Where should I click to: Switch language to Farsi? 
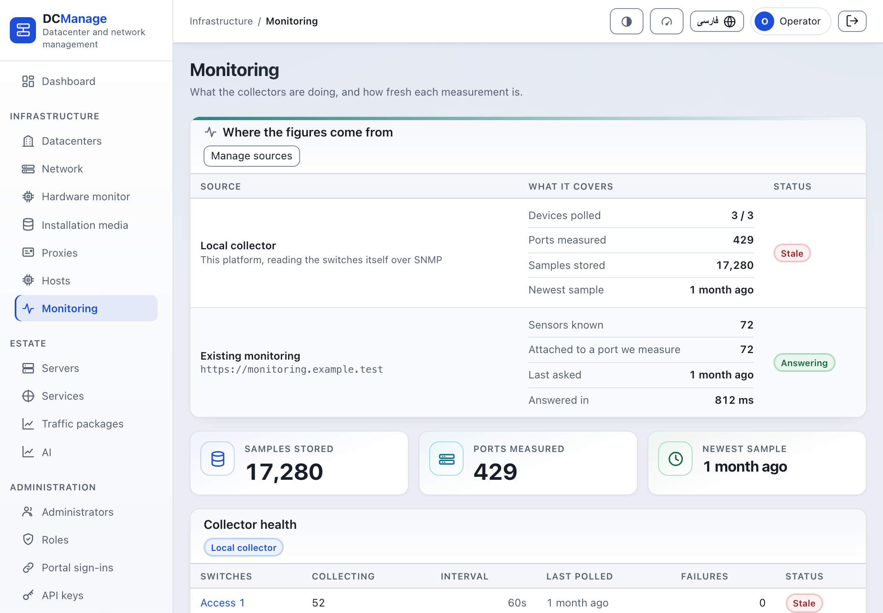pos(717,21)
